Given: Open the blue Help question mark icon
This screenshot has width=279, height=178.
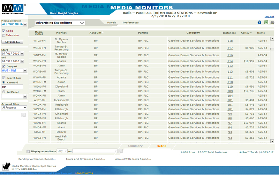Looking at the screenshot, I should [x=259, y=23].
